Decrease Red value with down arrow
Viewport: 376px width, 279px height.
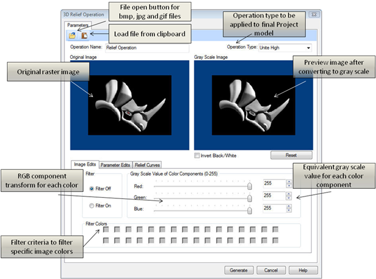coord(289,186)
